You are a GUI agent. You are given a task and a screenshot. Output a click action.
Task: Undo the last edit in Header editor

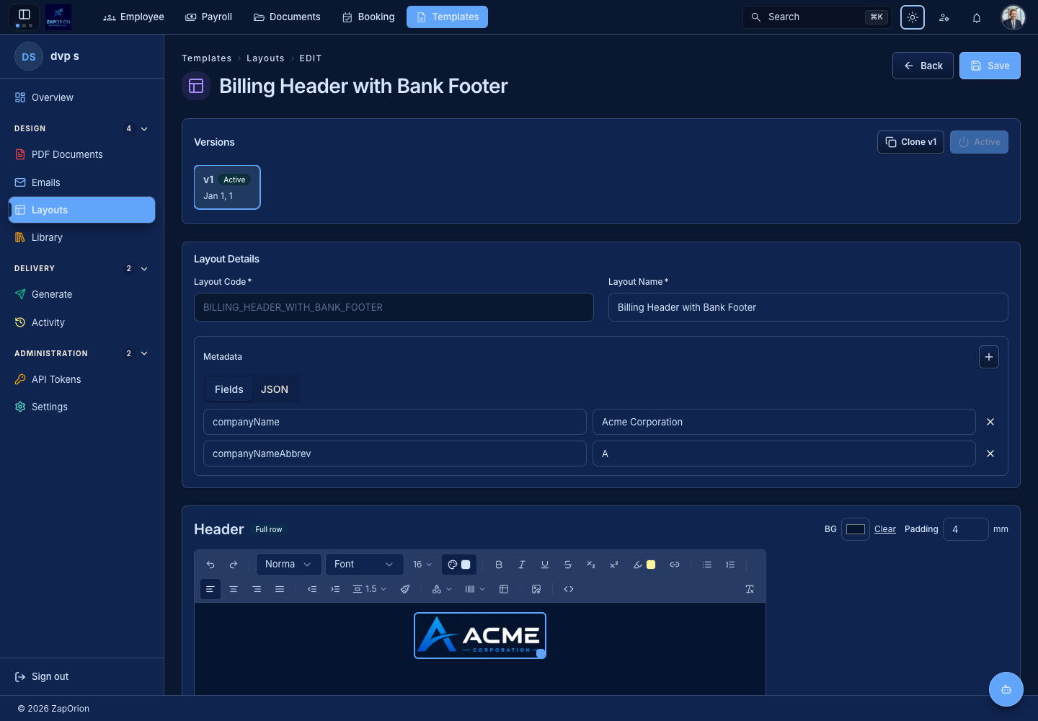(210, 565)
